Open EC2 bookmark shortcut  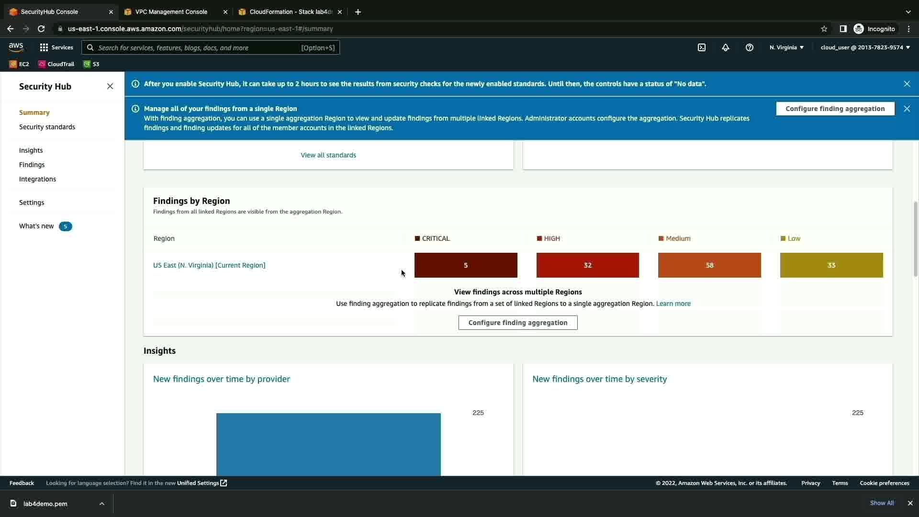19,64
